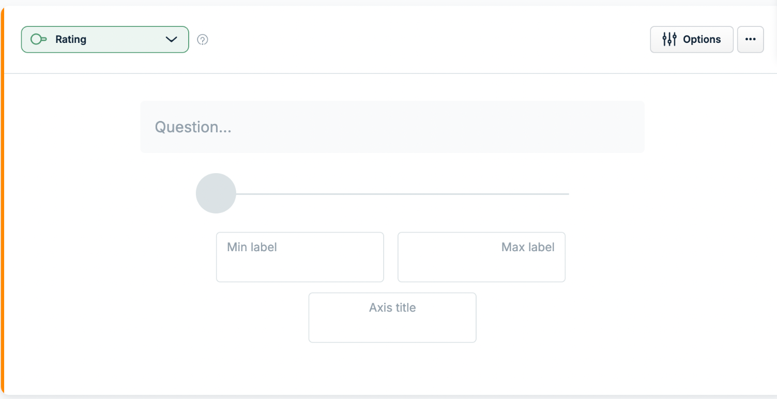This screenshot has height=399, width=777.
Task: Click the ellipsis button next to Options
Action: tap(750, 39)
